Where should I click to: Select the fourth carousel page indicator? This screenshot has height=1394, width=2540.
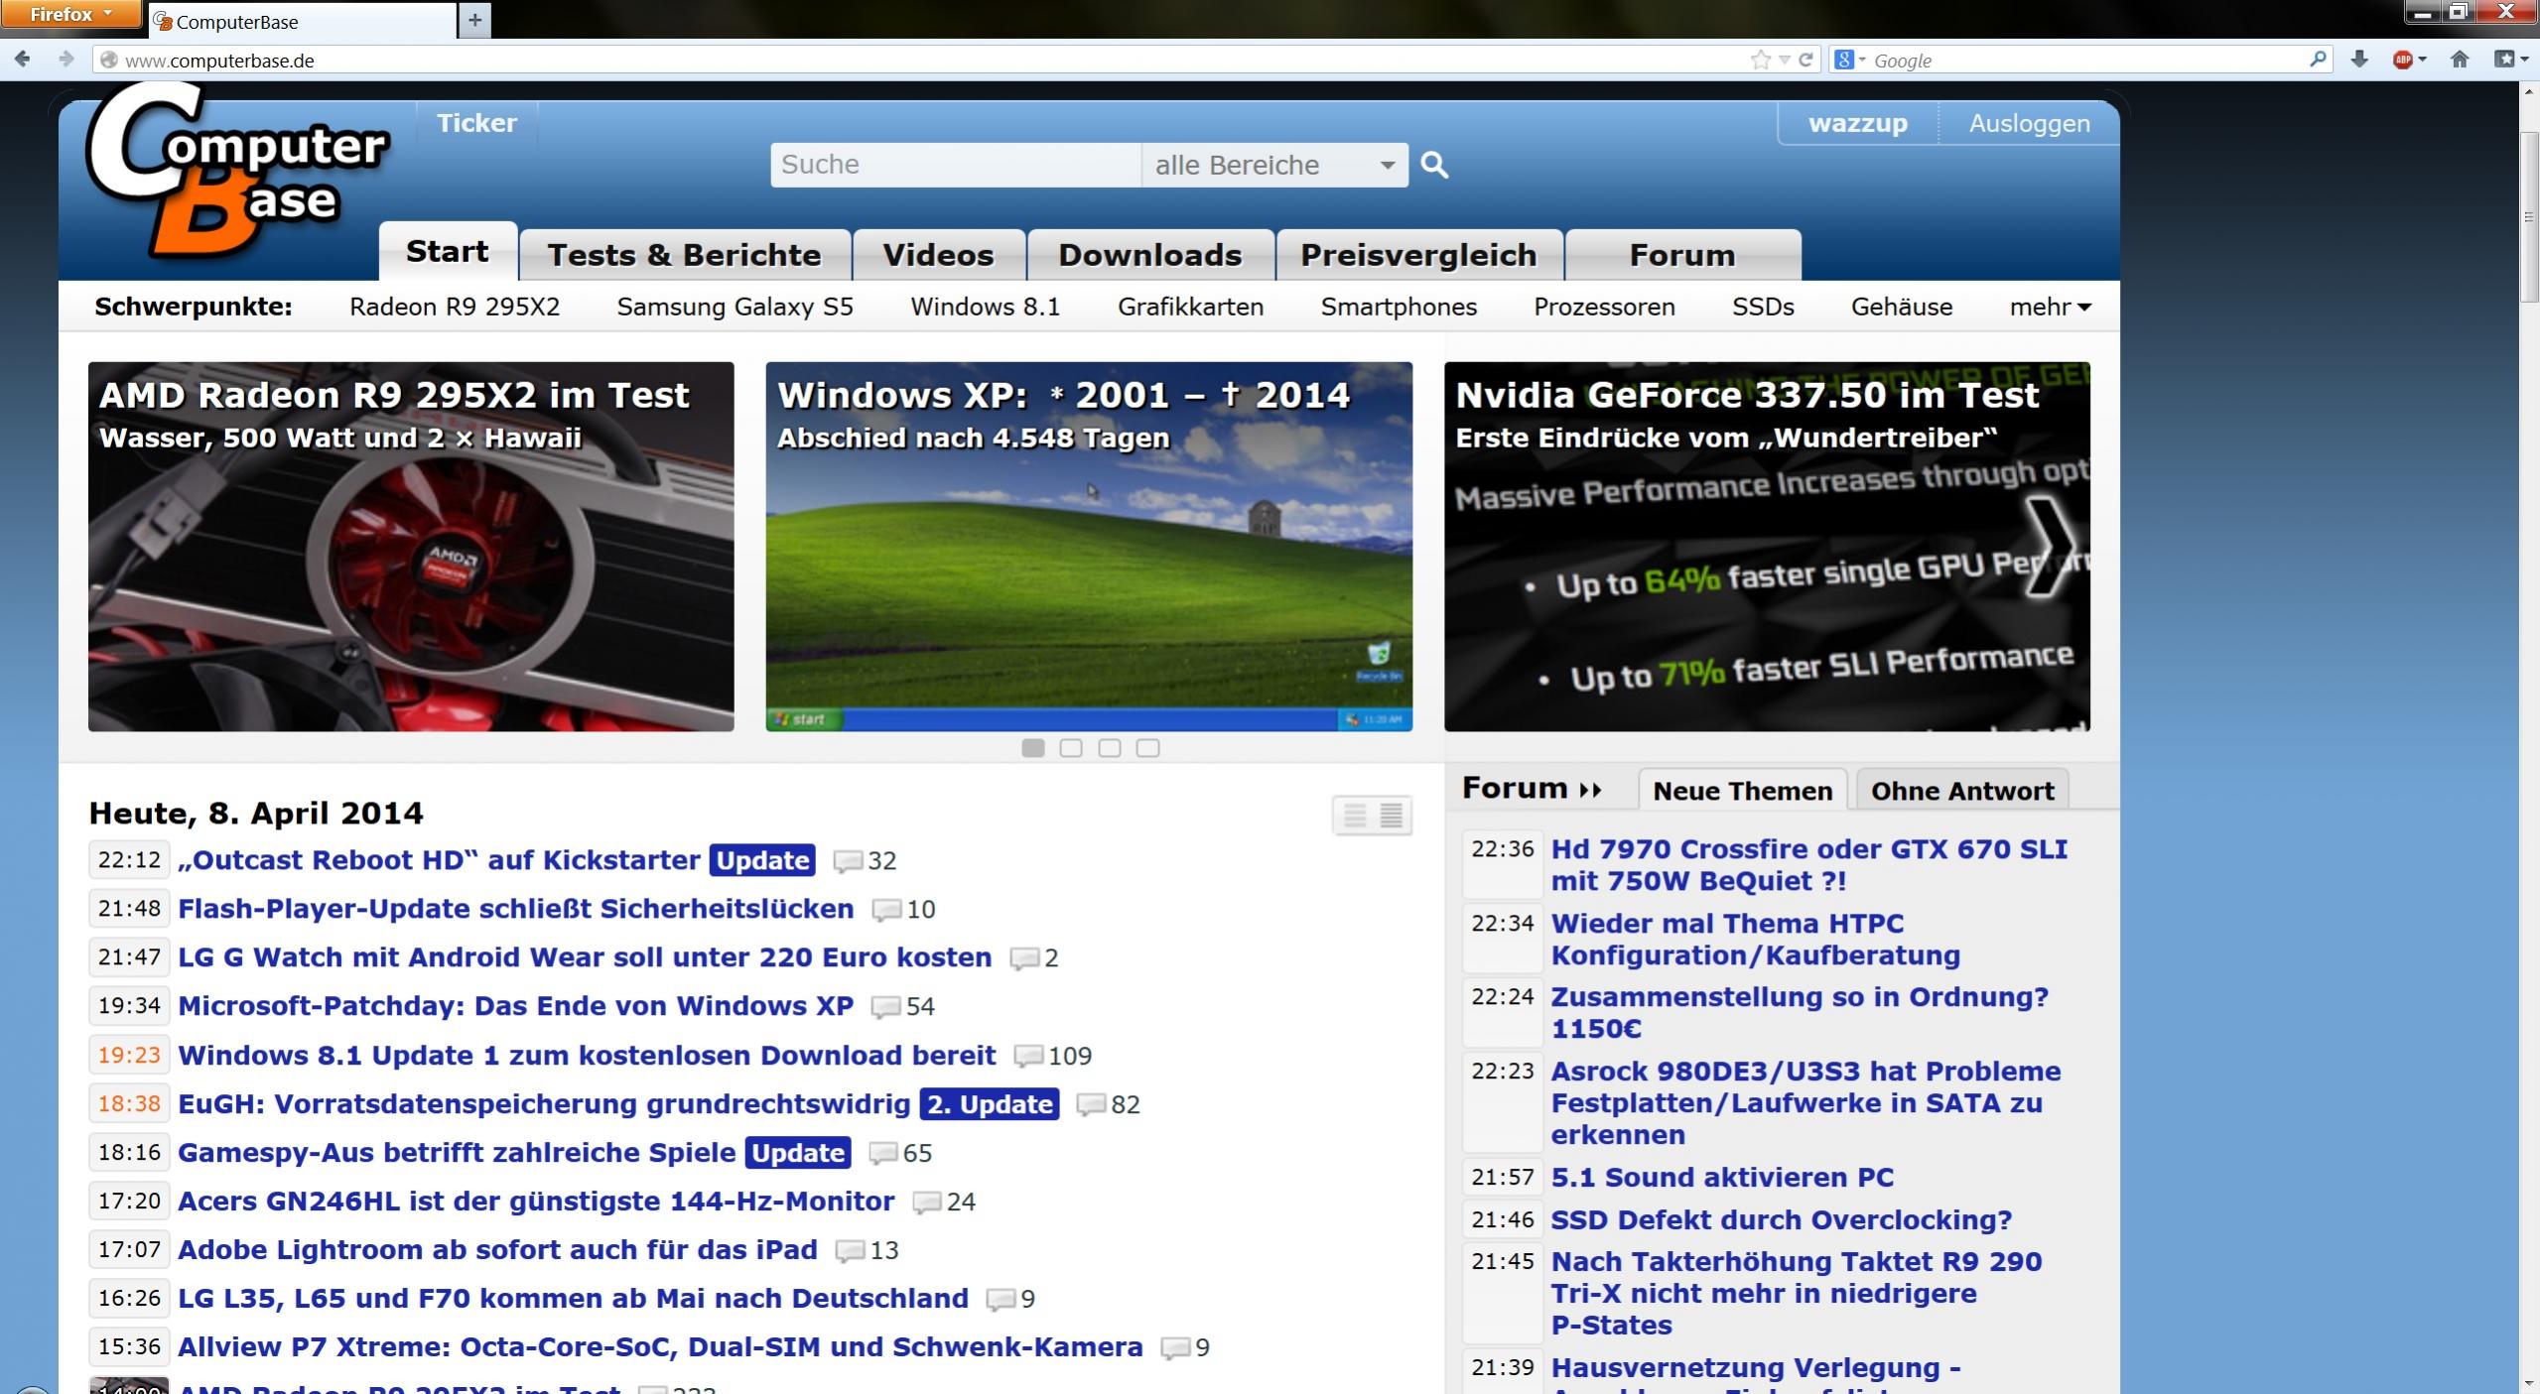coord(1147,748)
